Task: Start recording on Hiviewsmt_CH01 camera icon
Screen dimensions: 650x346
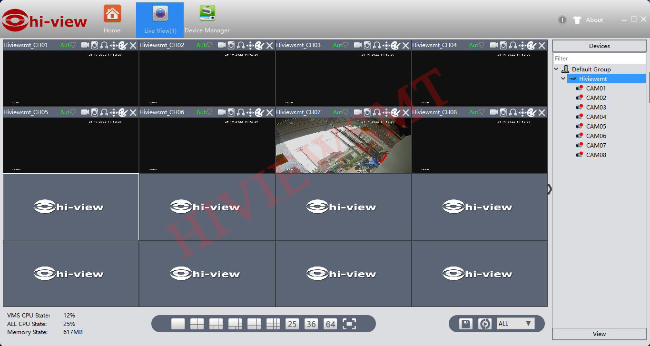Action: 85,45
